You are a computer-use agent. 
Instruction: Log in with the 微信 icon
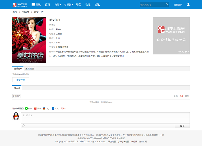pos(27,109)
